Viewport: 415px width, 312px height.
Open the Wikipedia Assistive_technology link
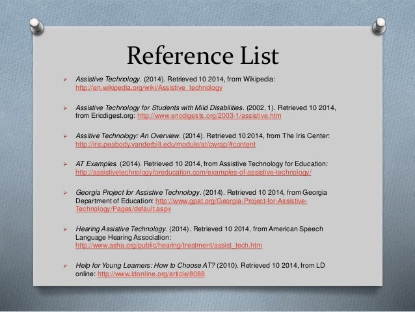tap(149, 88)
